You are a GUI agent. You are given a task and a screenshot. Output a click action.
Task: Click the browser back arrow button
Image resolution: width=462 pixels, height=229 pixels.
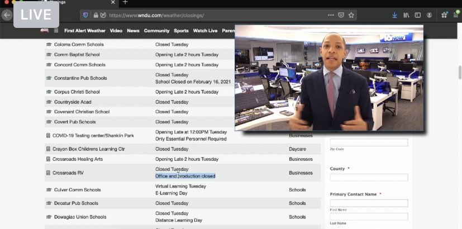tap(7, 15)
